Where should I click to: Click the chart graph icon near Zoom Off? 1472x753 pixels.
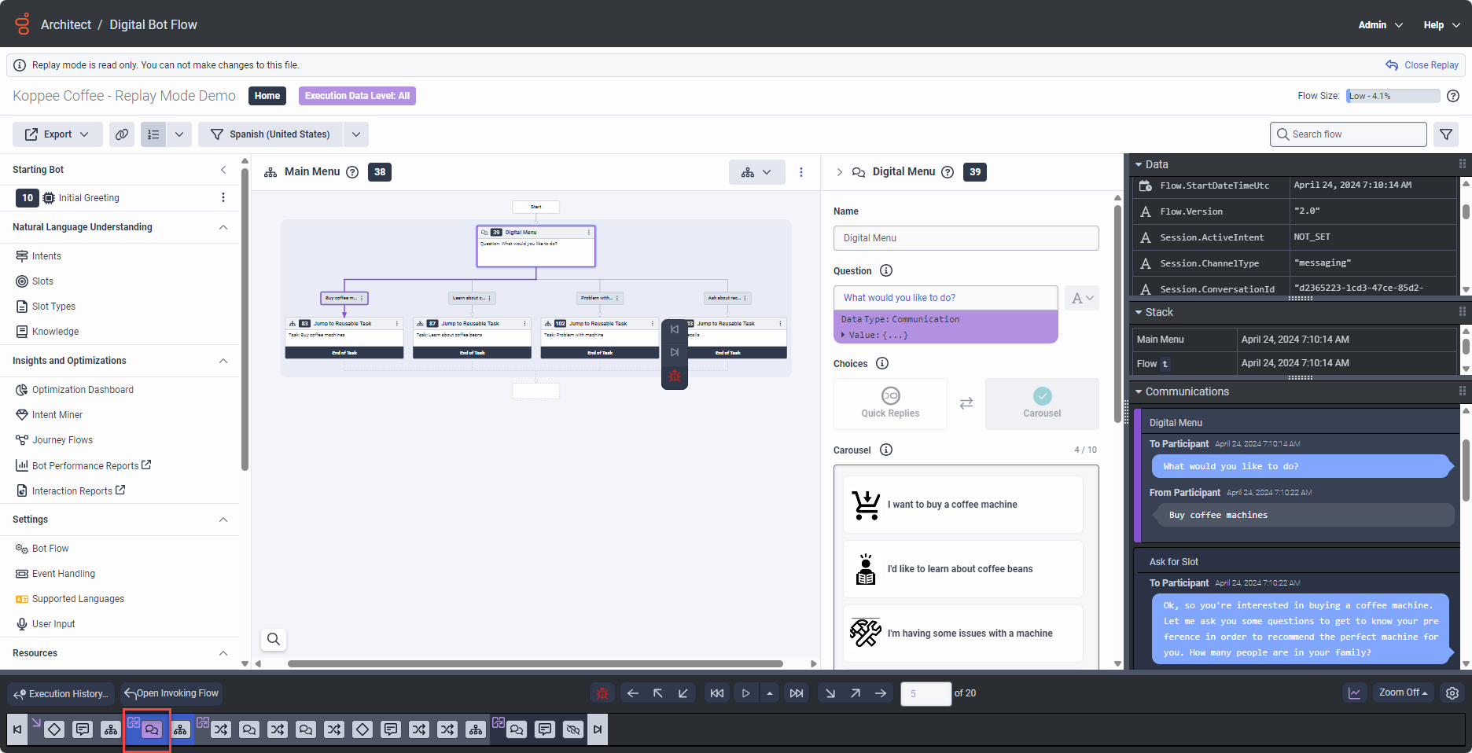pyautogui.click(x=1354, y=693)
